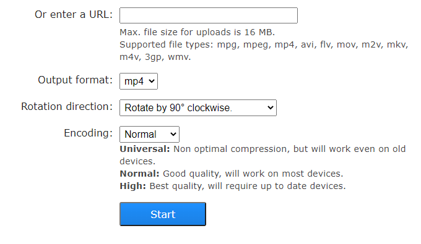Viewport: 421px width, 244px height.
Task: Click the blue Start button
Action: tap(163, 214)
